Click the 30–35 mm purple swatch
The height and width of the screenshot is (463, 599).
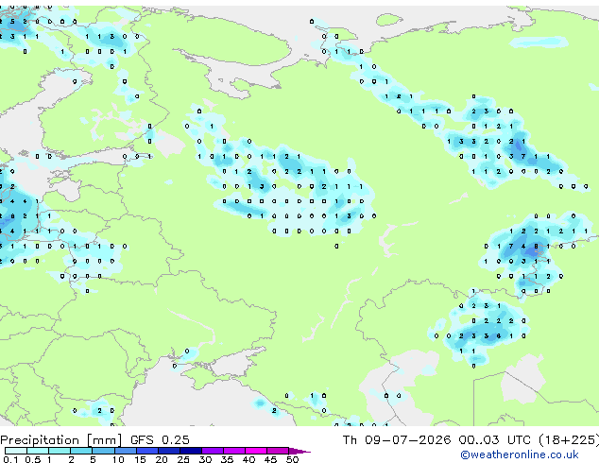click(x=212, y=451)
